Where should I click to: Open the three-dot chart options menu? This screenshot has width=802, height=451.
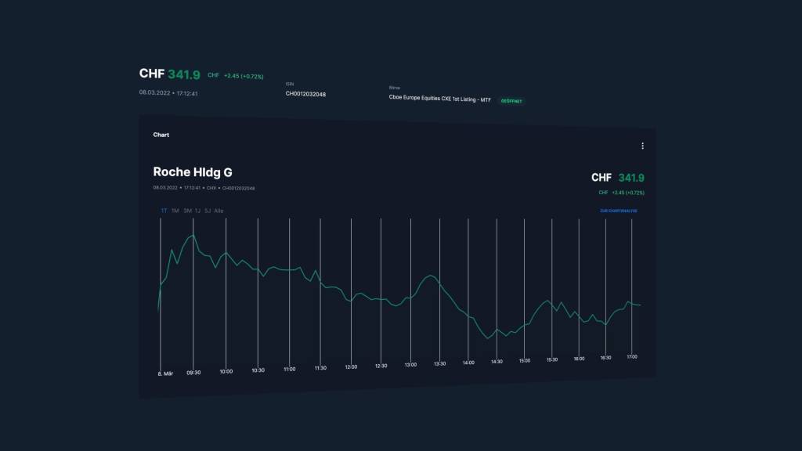[642, 146]
